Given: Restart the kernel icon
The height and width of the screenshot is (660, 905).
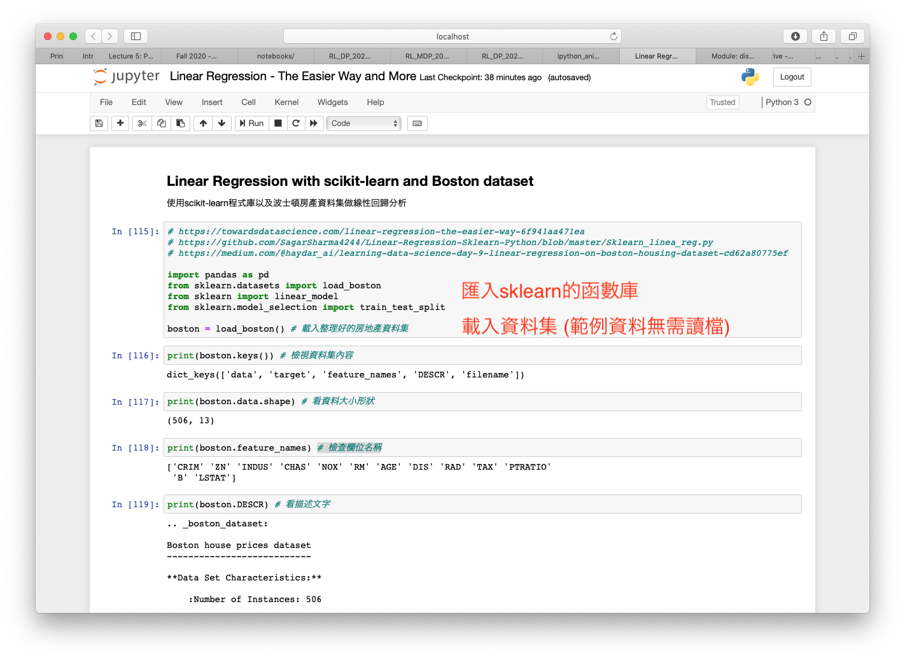Looking at the screenshot, I should click(296, 123).
